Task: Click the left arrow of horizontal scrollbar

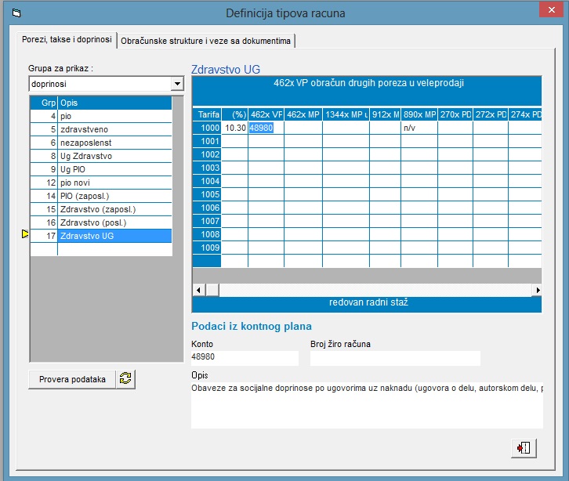Action: point(198,290)
